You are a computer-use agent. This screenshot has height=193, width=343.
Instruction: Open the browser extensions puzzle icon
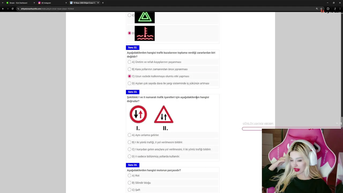pos(328,9)
